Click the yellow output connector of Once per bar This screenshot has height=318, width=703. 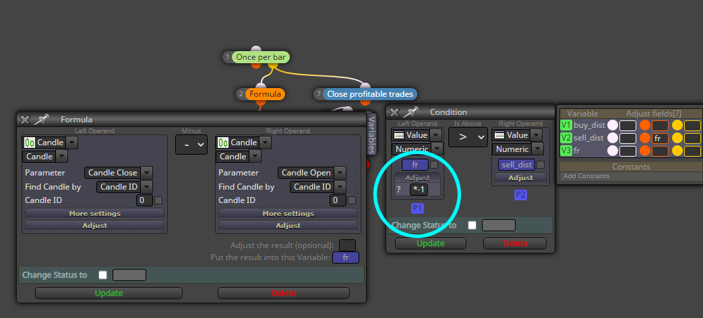(x=273, y=66)
